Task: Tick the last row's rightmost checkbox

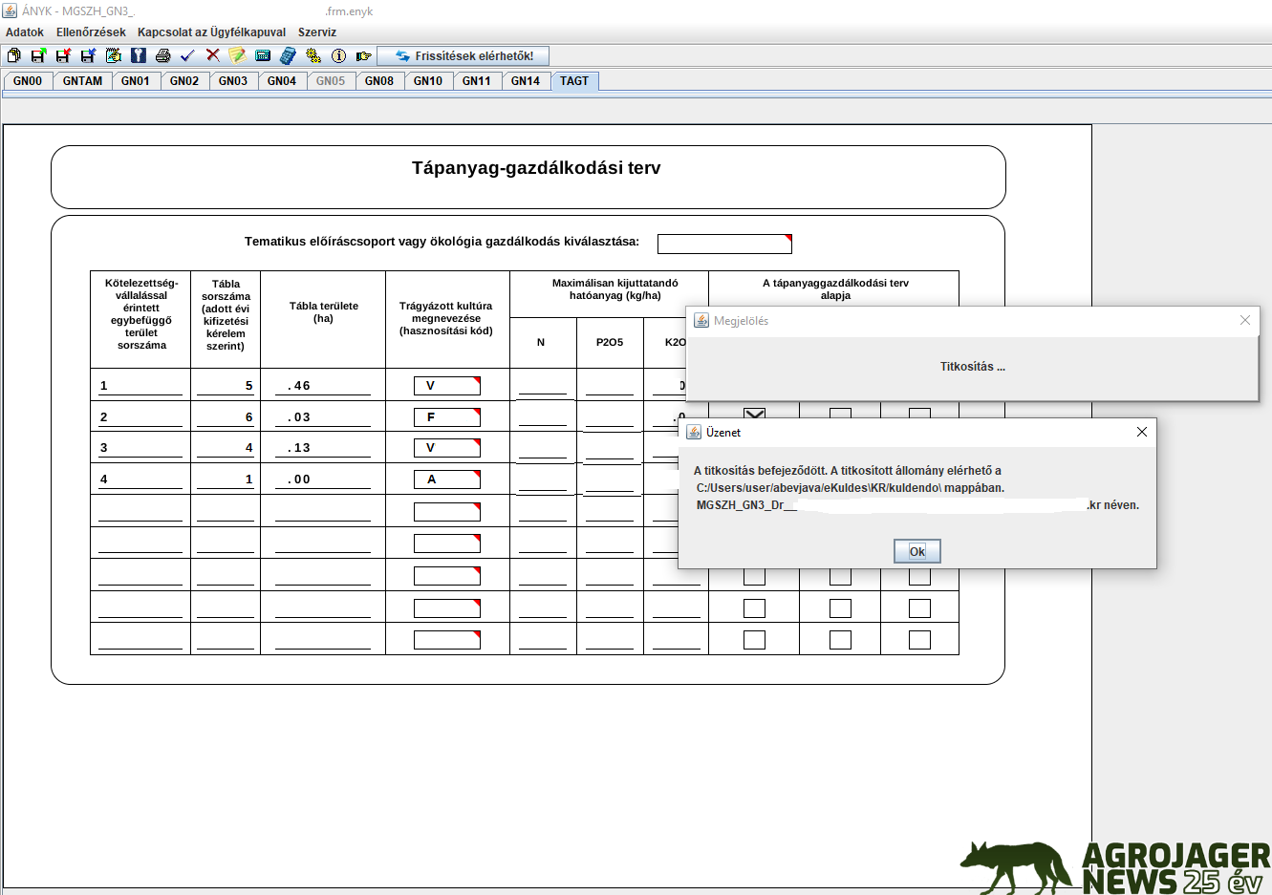Action: coord(919,639)
